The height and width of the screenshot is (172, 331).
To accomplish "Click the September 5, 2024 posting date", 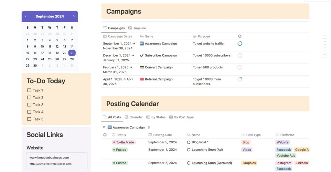I will (x=163, y=142).
